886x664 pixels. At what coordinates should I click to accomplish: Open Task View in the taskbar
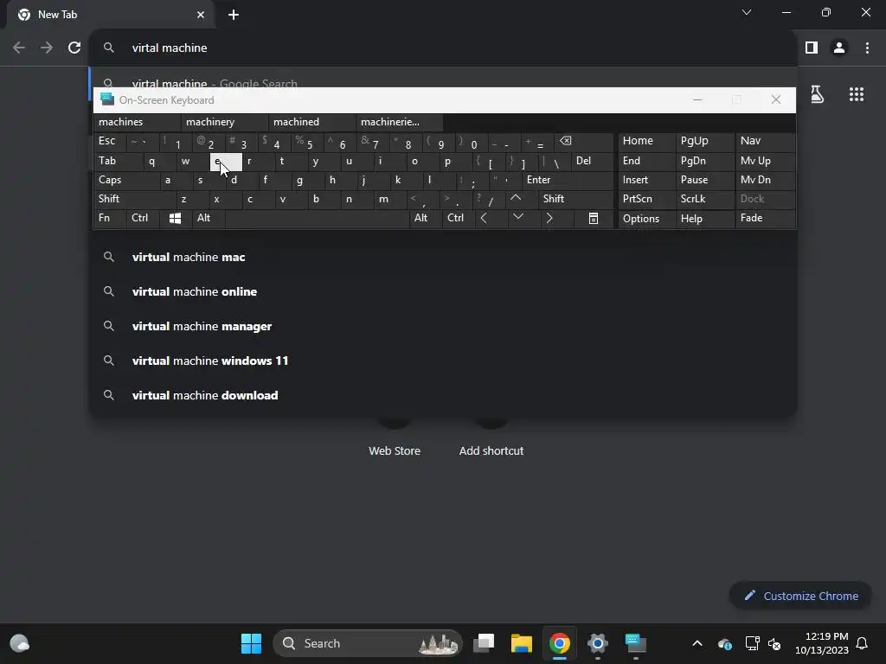click(483, 643)
